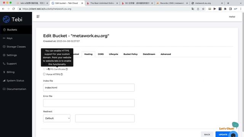Click the browser back arrow

point(3,9)
